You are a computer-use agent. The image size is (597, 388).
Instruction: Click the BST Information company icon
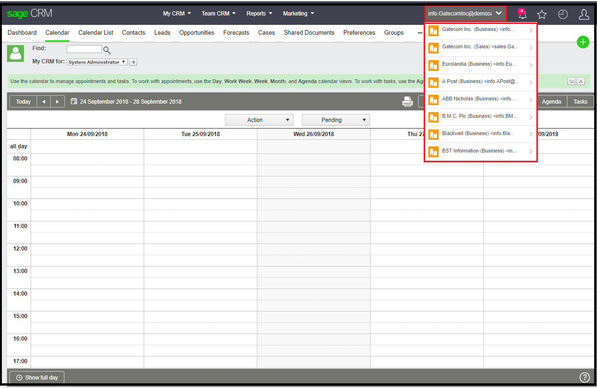click(x=434, y=152)
